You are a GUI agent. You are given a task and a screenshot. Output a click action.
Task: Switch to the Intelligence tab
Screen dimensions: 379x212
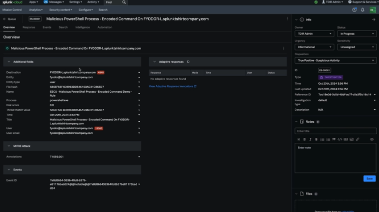pos(83,28)
